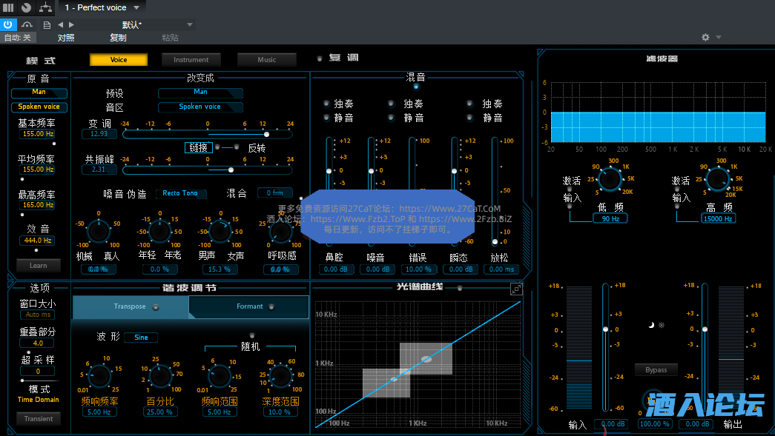Select the Instrument mode tab
The width and height of the screenshot is (775, 436).
(x=191, y=60)
